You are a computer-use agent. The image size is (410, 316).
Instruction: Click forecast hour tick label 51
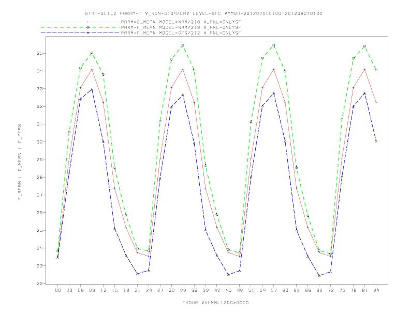[x=251, y=290]
